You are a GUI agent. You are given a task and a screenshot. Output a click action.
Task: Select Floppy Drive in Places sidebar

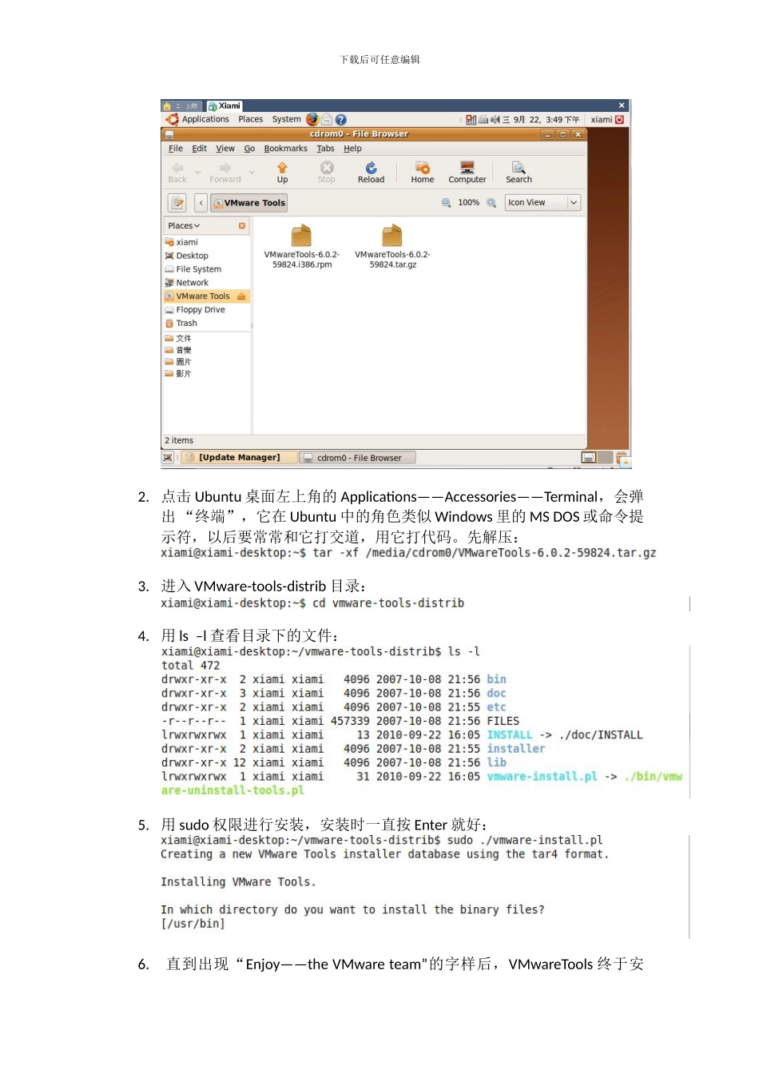click(x=206, y=310)
